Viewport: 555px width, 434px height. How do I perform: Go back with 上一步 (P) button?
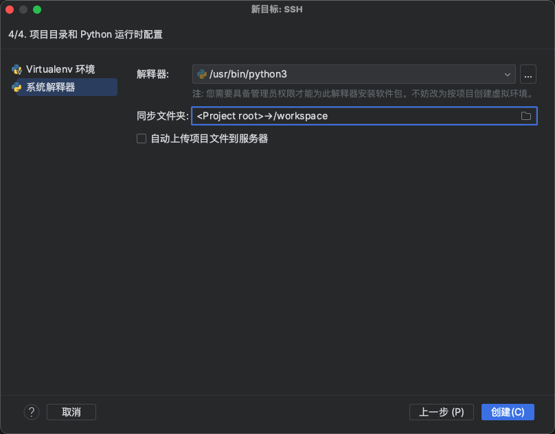pyautogui.click(x=442, y=412)
